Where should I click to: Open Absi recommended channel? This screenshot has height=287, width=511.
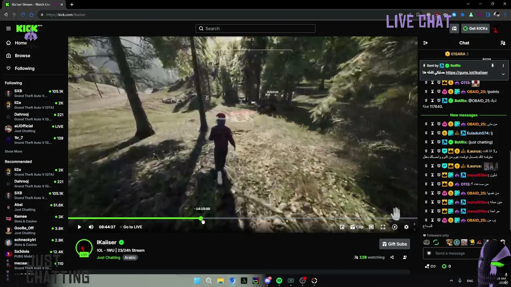coord(34,207)
